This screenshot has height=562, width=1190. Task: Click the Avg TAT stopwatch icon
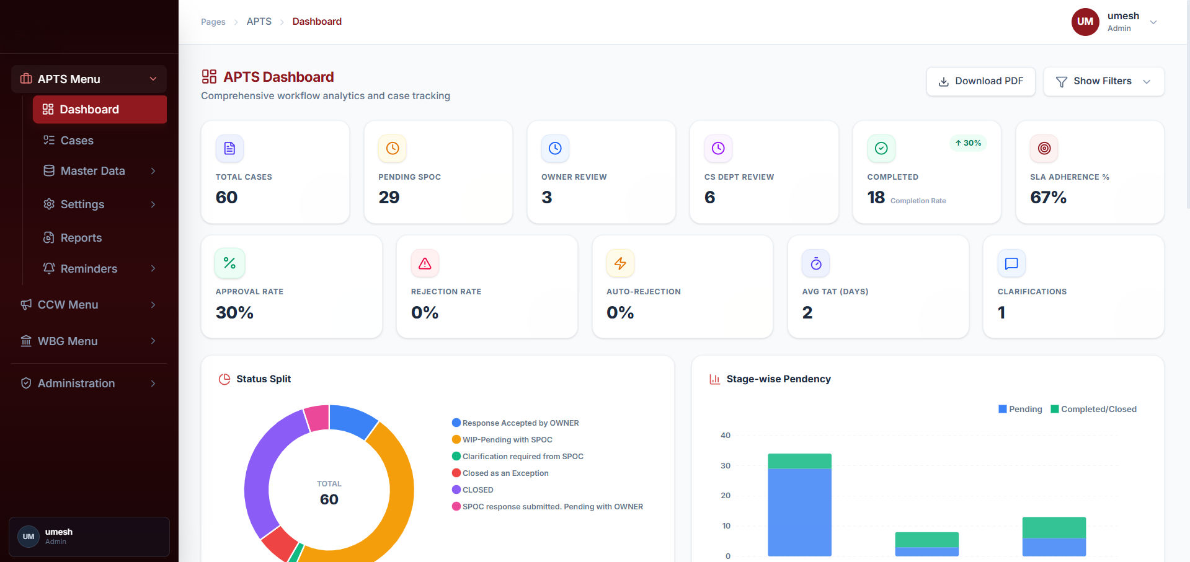pos(816,263)
